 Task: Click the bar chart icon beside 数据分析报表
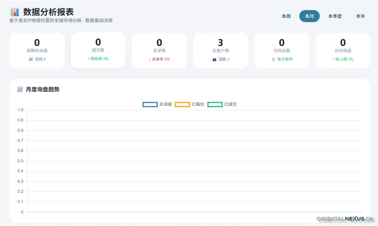click(15, 12)
